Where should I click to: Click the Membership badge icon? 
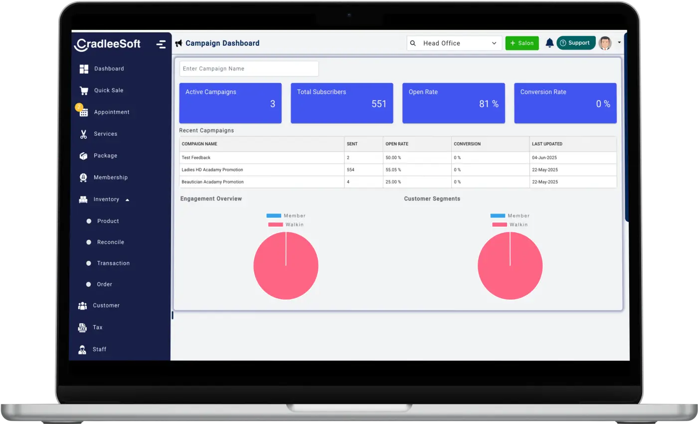coord(84,178)
